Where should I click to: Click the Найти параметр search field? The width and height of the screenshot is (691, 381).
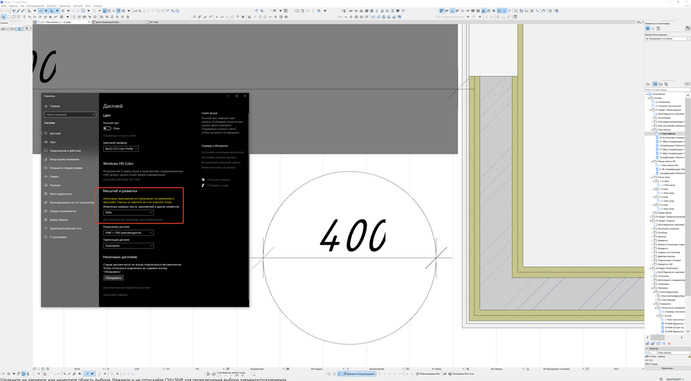click(x=70, y=115)
